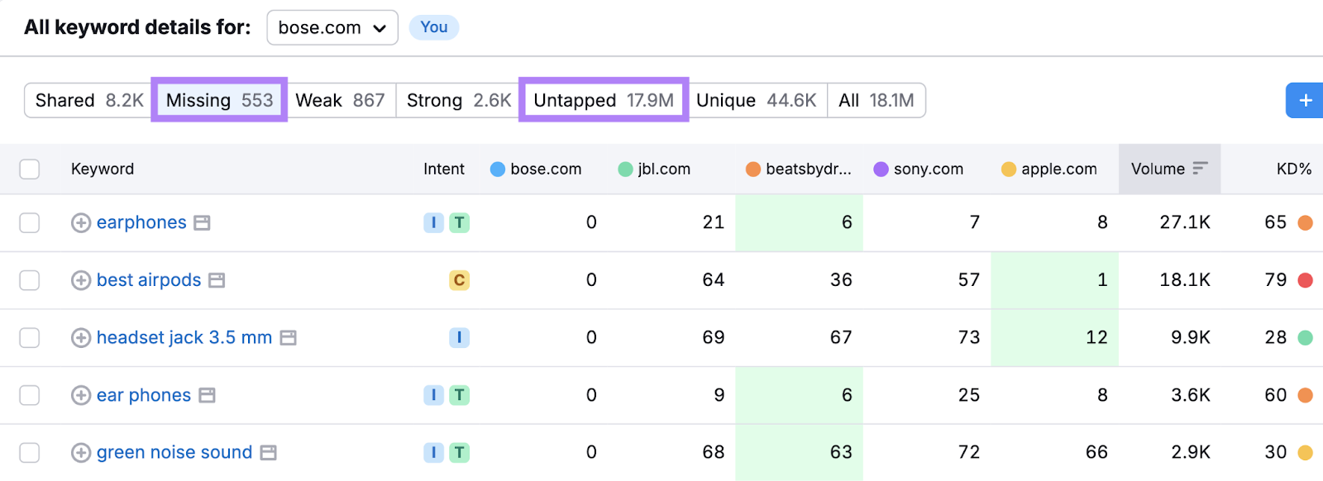Tick the checkbox for green noise sound

tap(30, 453)
